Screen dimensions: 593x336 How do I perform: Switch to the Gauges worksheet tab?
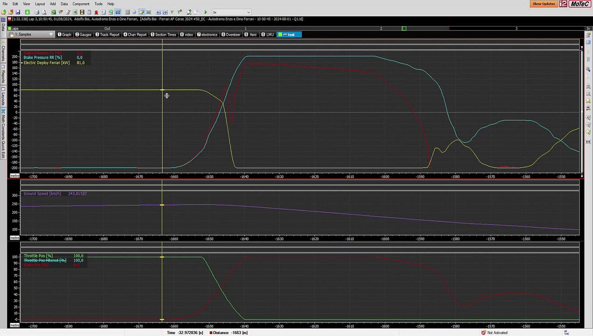coord(83,35)
